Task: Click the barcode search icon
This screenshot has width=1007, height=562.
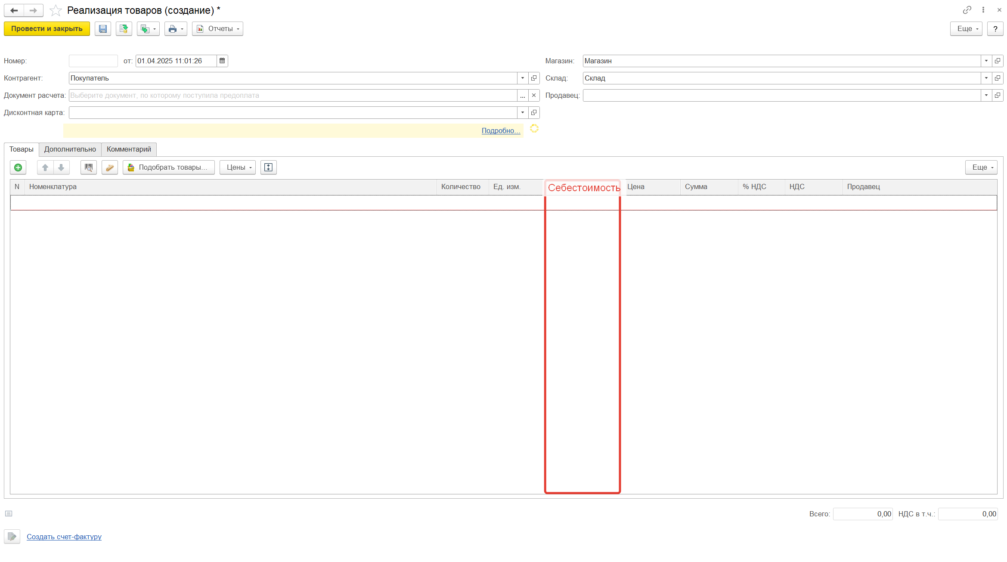Action: [x=88, y=168]
